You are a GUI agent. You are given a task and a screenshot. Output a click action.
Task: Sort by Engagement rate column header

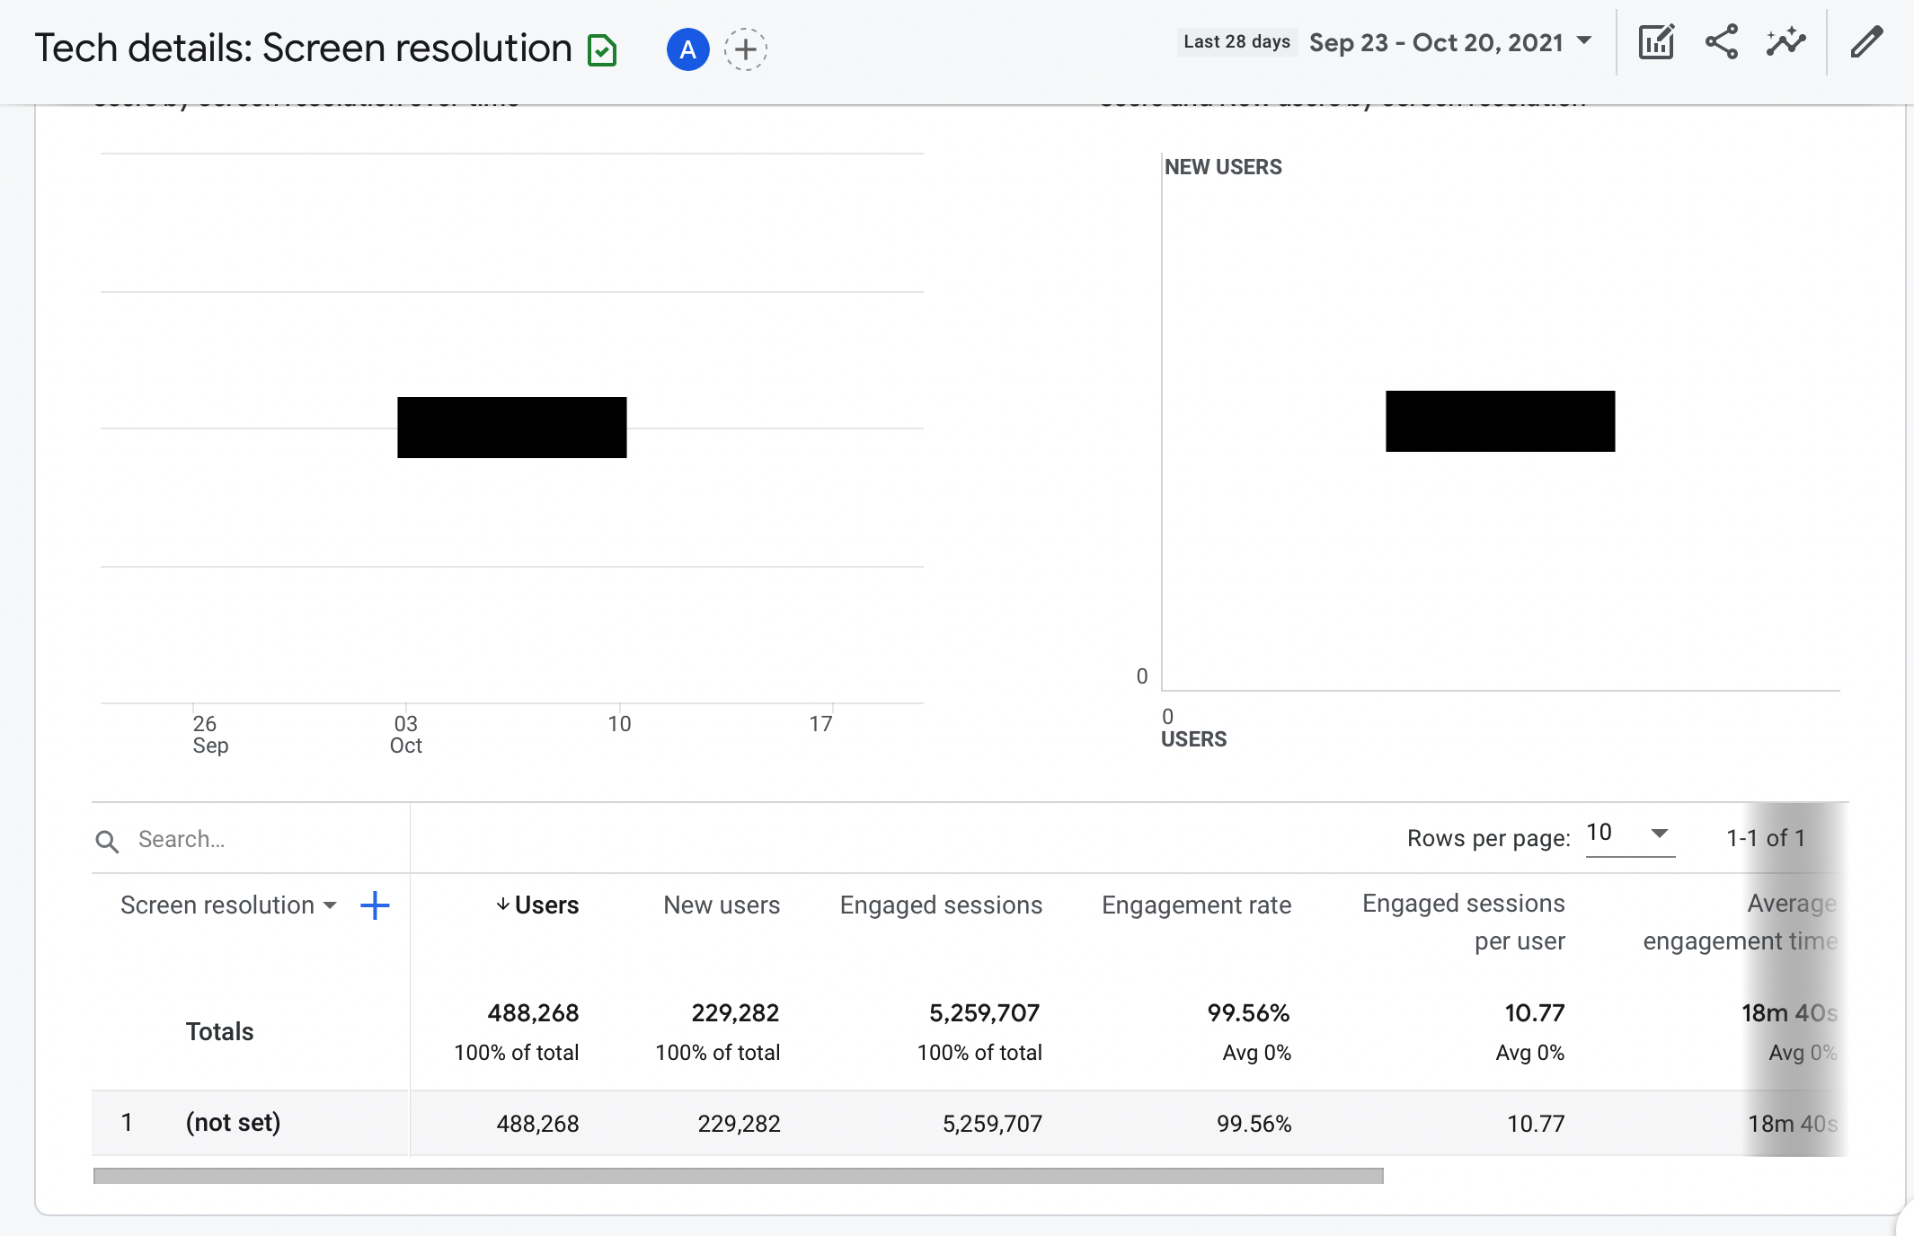click(x=1196, y=905)
